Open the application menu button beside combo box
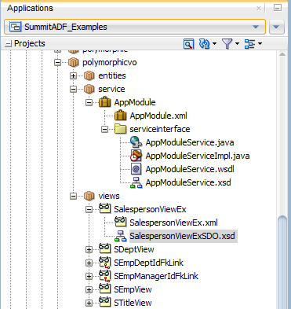 tap(277, 27)
